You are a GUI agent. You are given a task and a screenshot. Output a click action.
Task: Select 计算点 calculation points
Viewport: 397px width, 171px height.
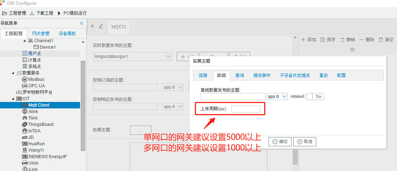[x=32, y=60]
